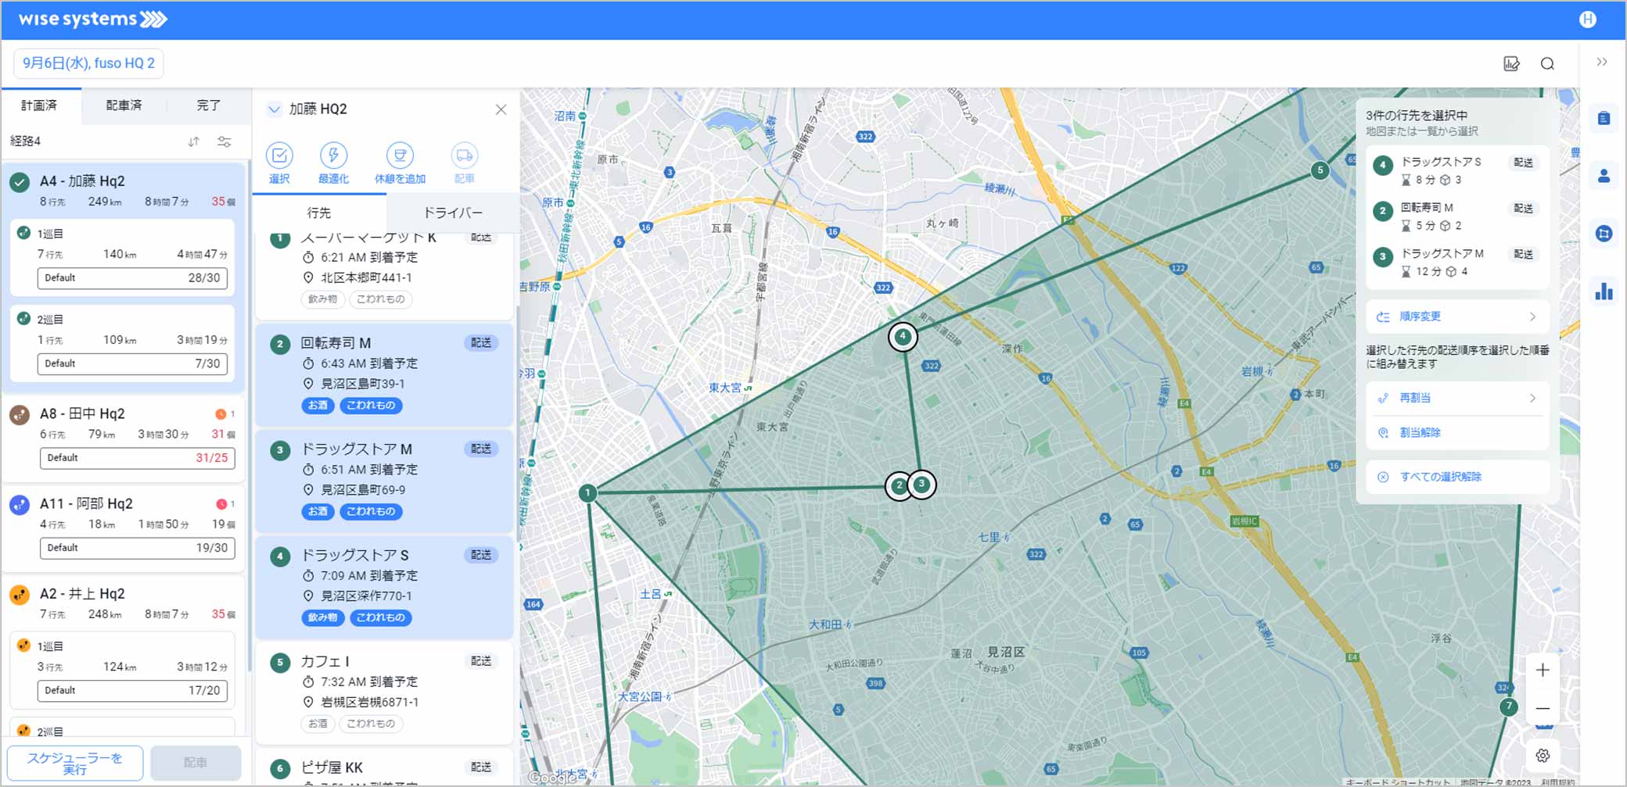The height and width of the screenshot is (787, 1627).
Task: Click the 休憩を追加 add break icon
Action: tap(400, 156)
